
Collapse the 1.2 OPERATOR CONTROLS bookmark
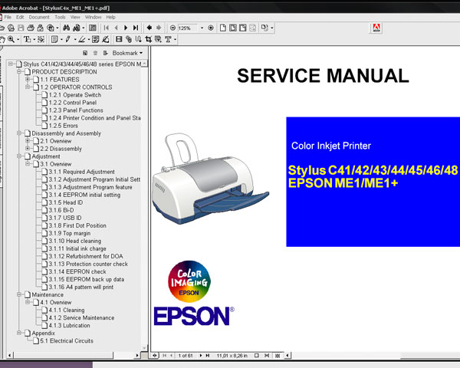tap(28, 87)
